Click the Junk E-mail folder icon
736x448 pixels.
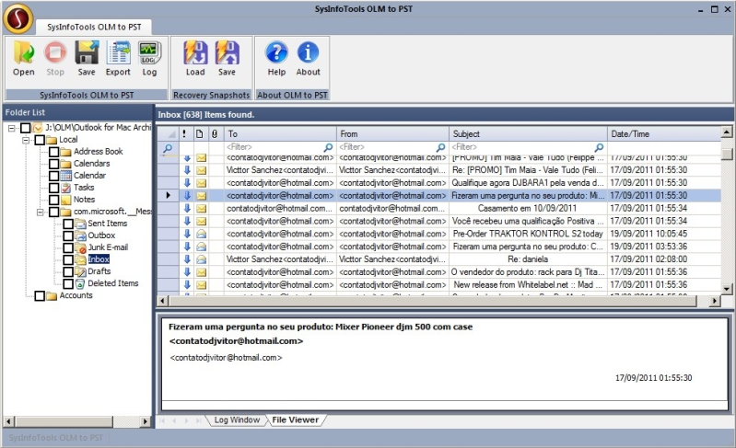point(81,247)
